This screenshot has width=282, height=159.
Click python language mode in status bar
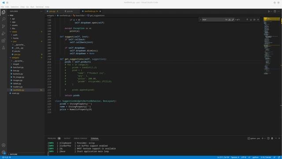(x=256, y=157)
